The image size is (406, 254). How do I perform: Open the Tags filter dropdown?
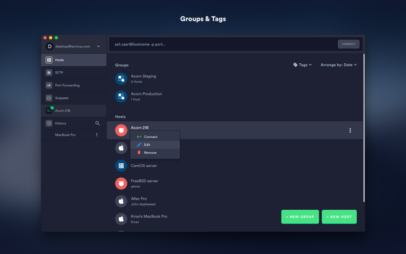tap(302, 65)
